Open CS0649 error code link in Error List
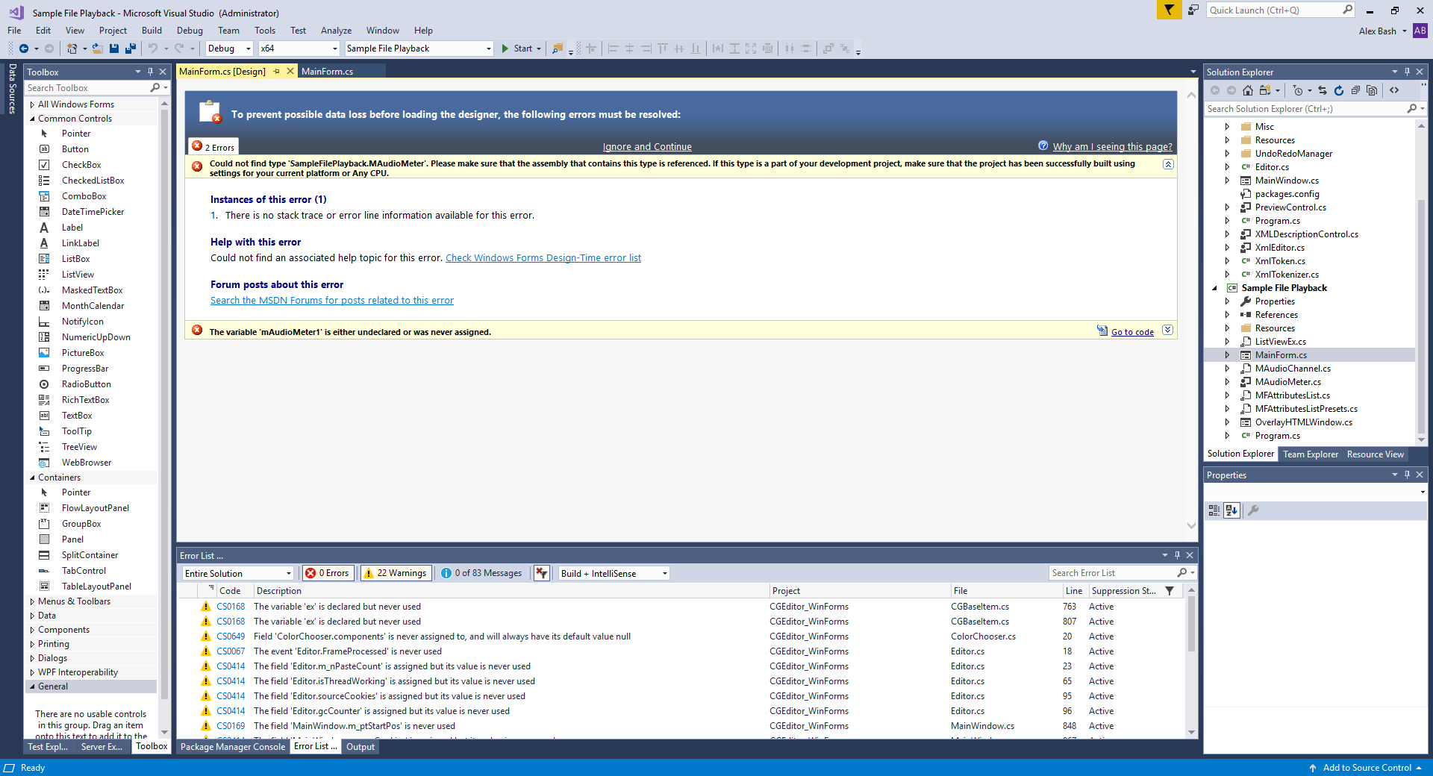 pyautogui.click(x=231, y=636)
